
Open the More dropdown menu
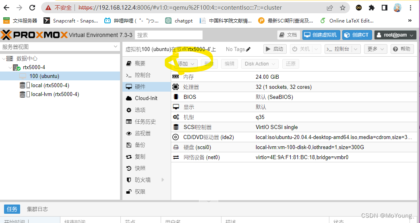(x=376, y=49)
